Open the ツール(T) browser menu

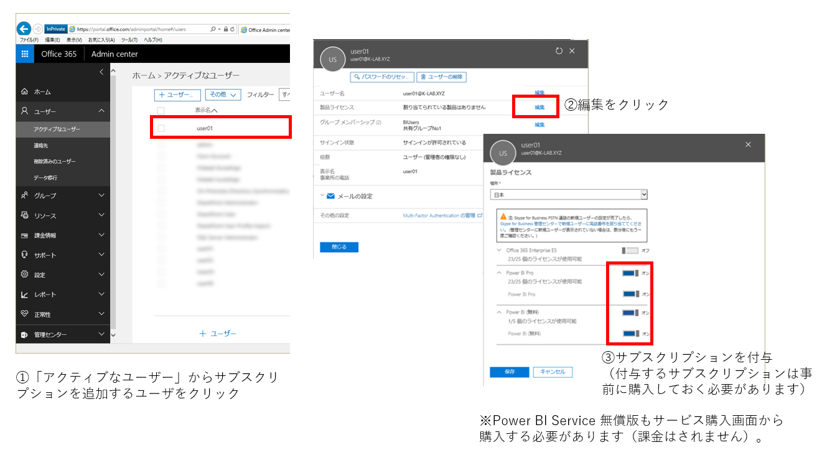click(x=129, y=40)
